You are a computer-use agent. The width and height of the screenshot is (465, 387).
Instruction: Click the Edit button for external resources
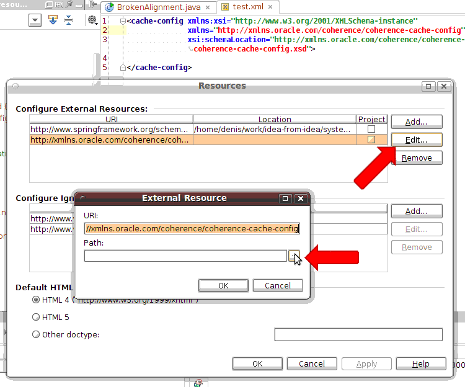tap(417, 140)
